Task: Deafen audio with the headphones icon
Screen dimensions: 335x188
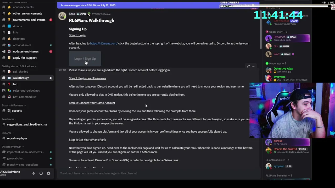Action: pos(41,173)
